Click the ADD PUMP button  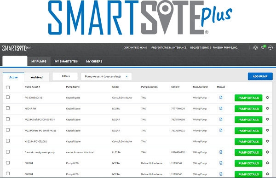click(260, 76)
